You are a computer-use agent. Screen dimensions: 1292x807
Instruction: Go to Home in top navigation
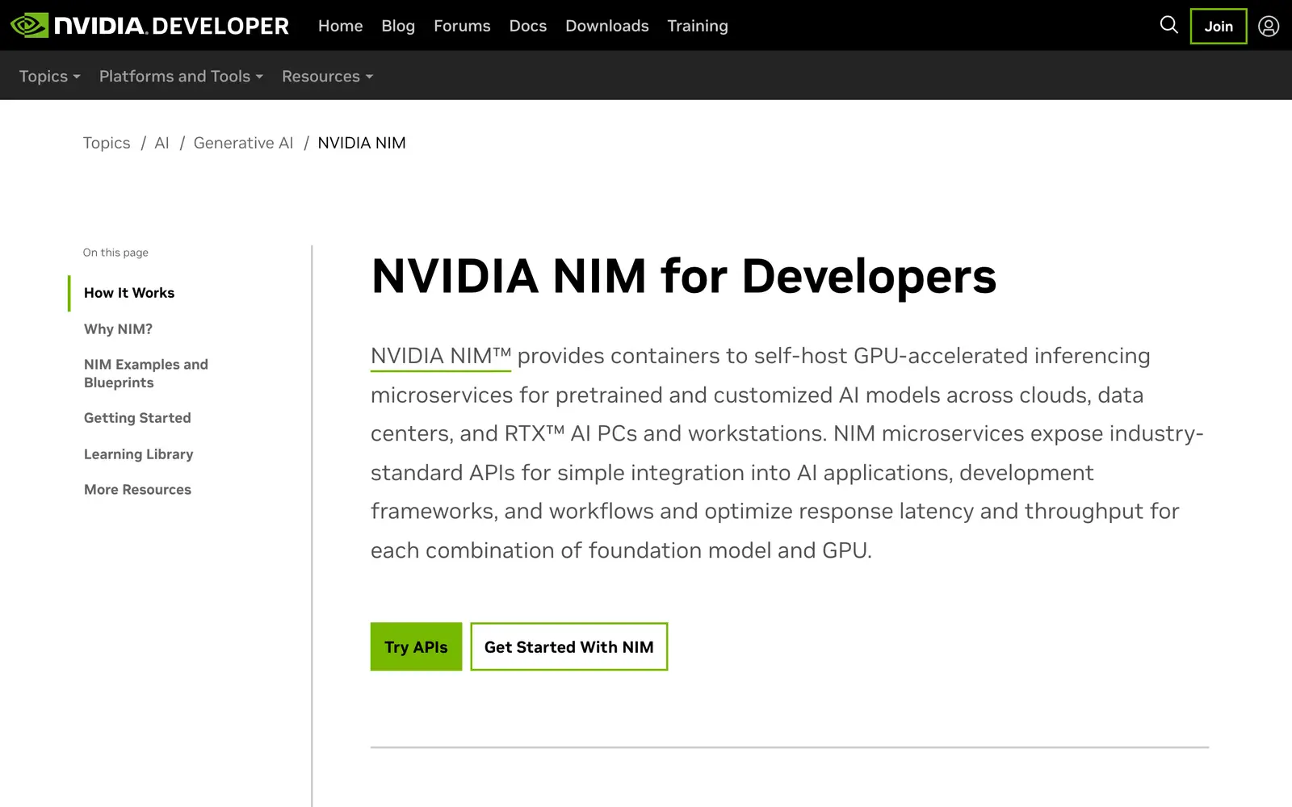click(x=340, y=26)
